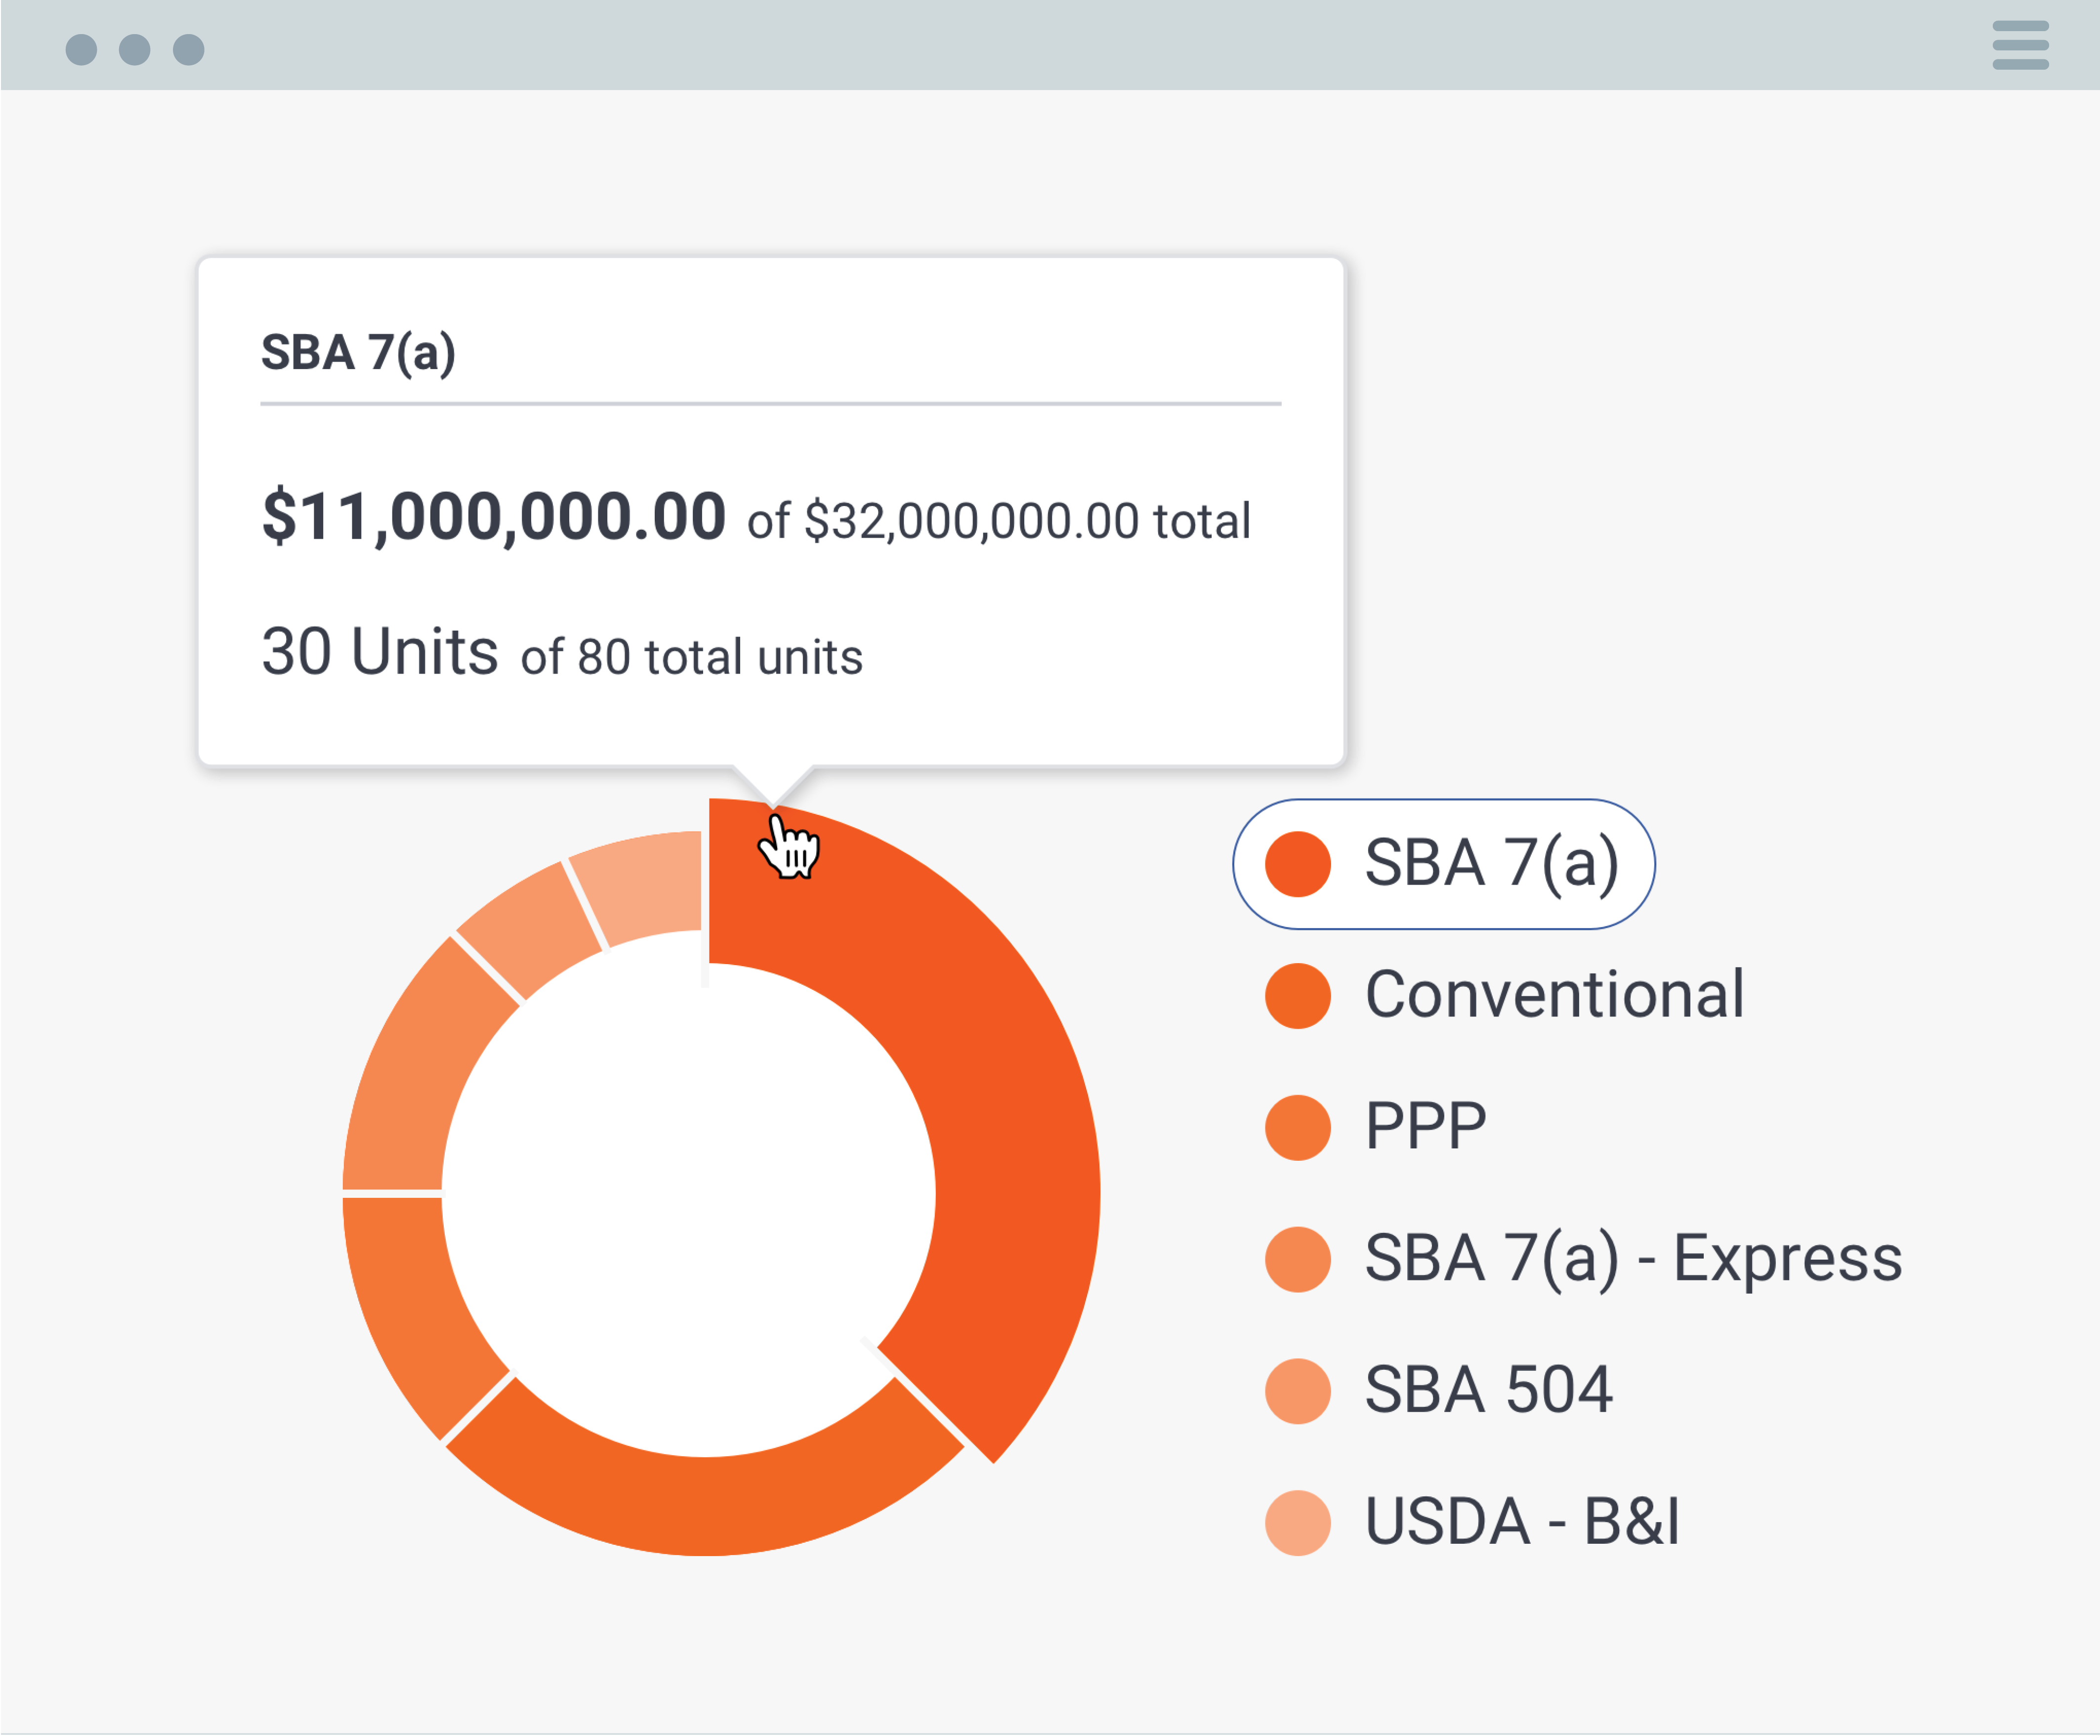This screenshot has height=1736, width=2100.
Task: Select the SBA 504 legend text
Action: (1488, 1390)
